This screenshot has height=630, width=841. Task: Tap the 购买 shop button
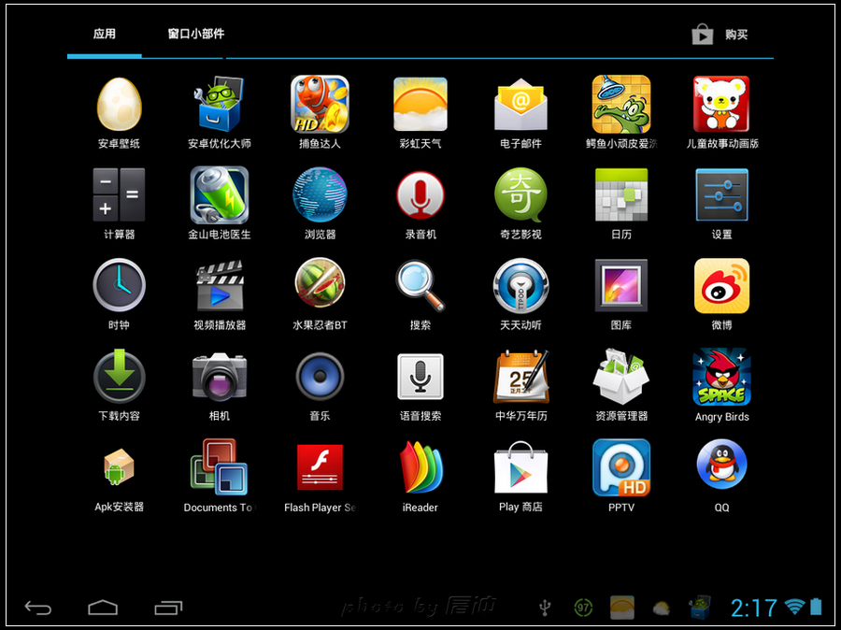click(720, 35)
